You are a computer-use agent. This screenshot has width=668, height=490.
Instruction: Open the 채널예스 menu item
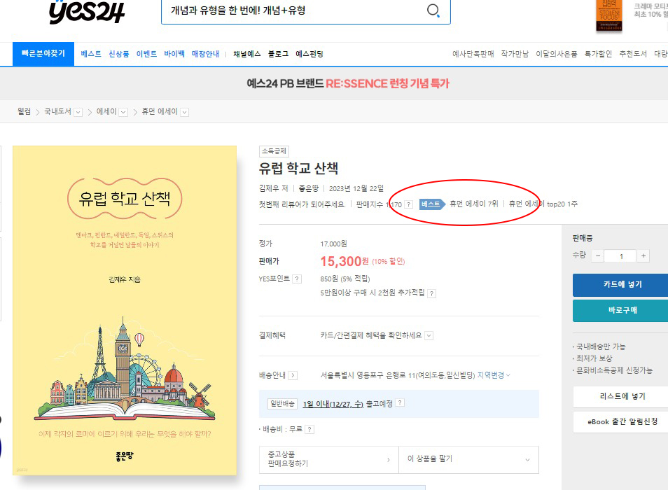tap(247, 54)
